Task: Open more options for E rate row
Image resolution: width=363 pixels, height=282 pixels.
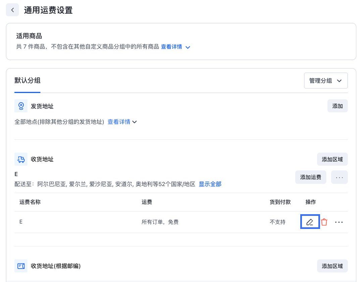Action: pos(339,222)
